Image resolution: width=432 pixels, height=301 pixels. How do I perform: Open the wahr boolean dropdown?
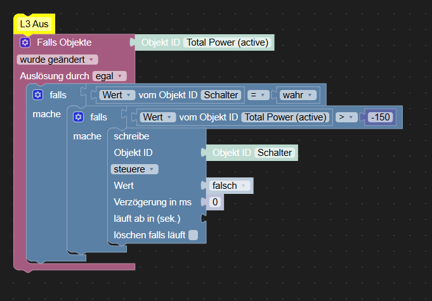coord(298,95)
